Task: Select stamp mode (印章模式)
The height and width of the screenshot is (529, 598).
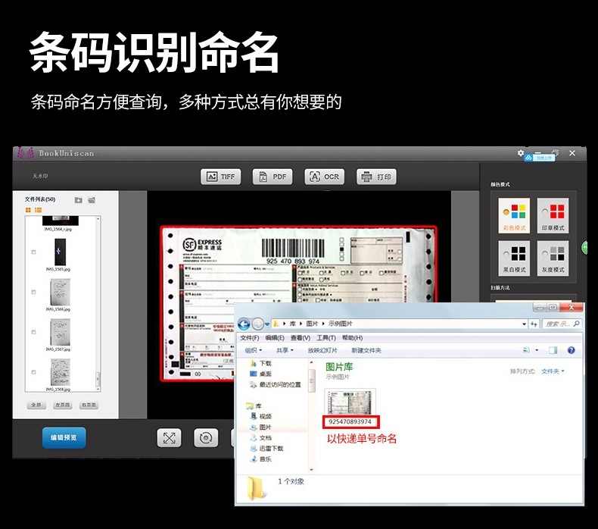Action: 553,213
